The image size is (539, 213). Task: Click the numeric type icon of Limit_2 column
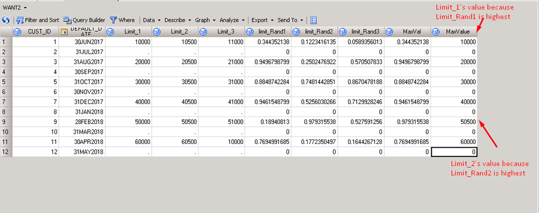pos(157,32)
